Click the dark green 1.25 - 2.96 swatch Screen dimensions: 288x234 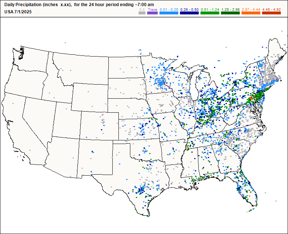(x=230, y=13)
